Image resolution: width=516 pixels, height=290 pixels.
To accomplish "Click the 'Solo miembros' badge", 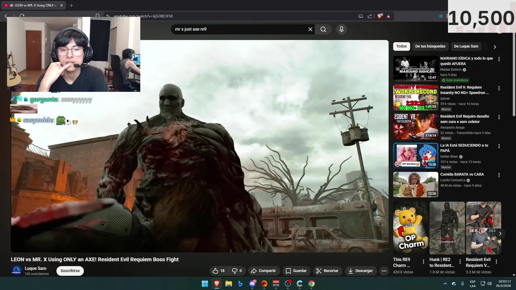I will [455, 80].
